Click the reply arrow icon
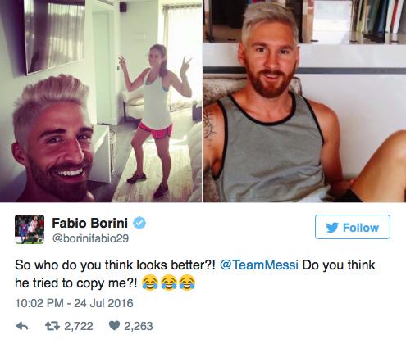This screenshot has height=344, width=406. [22, 326]
